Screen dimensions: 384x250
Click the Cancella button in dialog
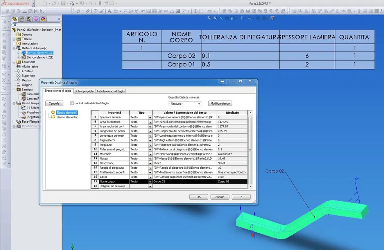54,104
